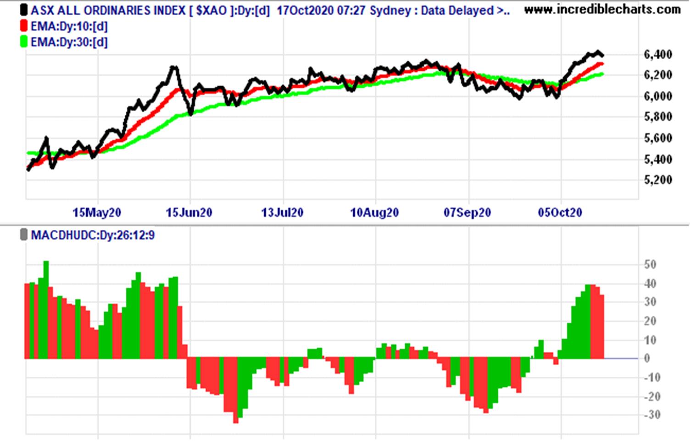Click the 15May20 date label
The height and width of the screenshot is (446, 690).
click(97, 212)
